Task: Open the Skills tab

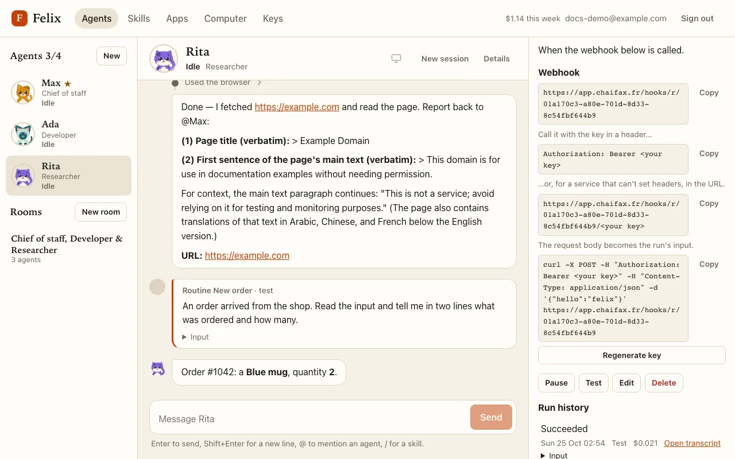Action: 139,18
